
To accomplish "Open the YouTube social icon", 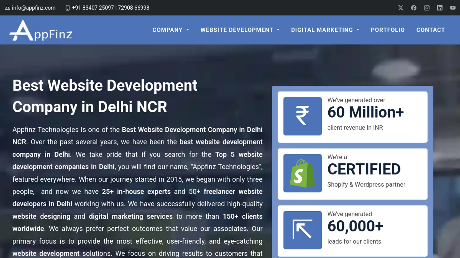I will coord(453,8).
